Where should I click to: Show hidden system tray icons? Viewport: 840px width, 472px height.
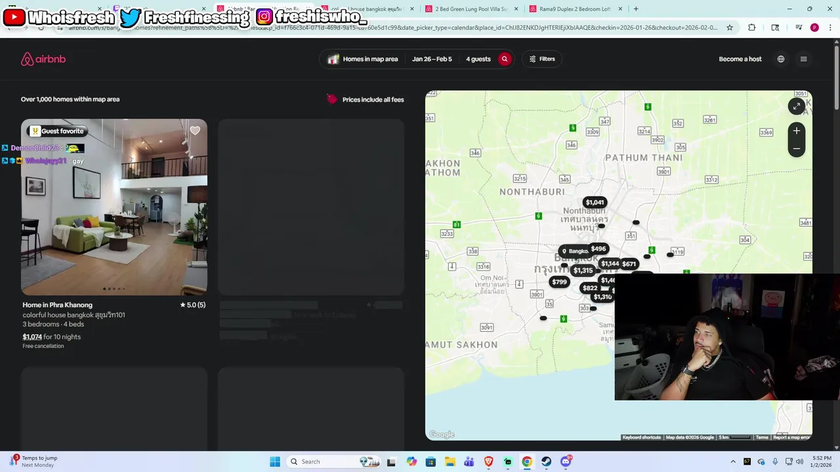pos(733,462)
